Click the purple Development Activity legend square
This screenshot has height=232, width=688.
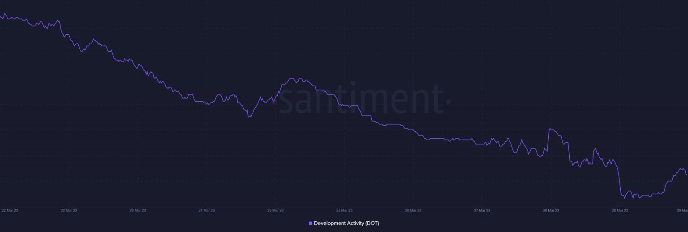(x=310, y=223)
